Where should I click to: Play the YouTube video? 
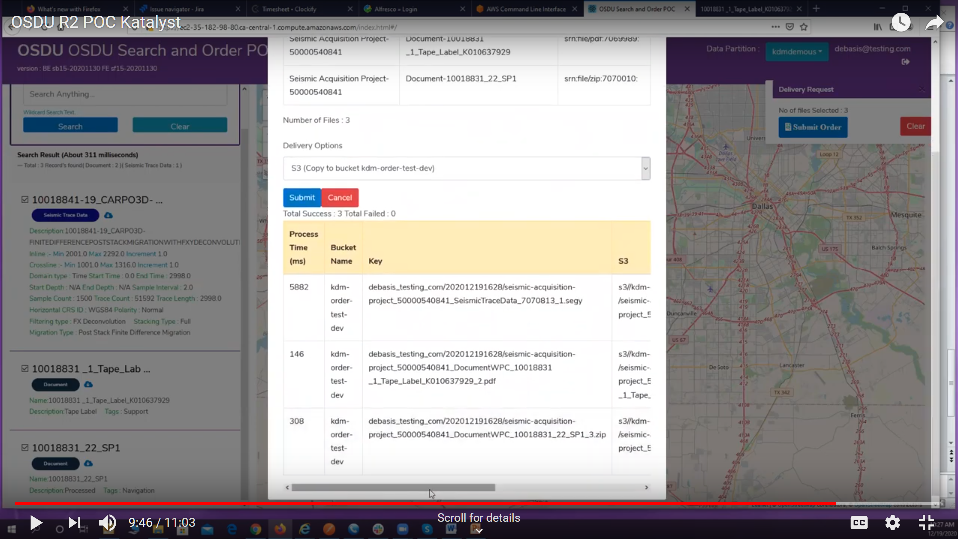pyautogui.click(x=36, y=523)
